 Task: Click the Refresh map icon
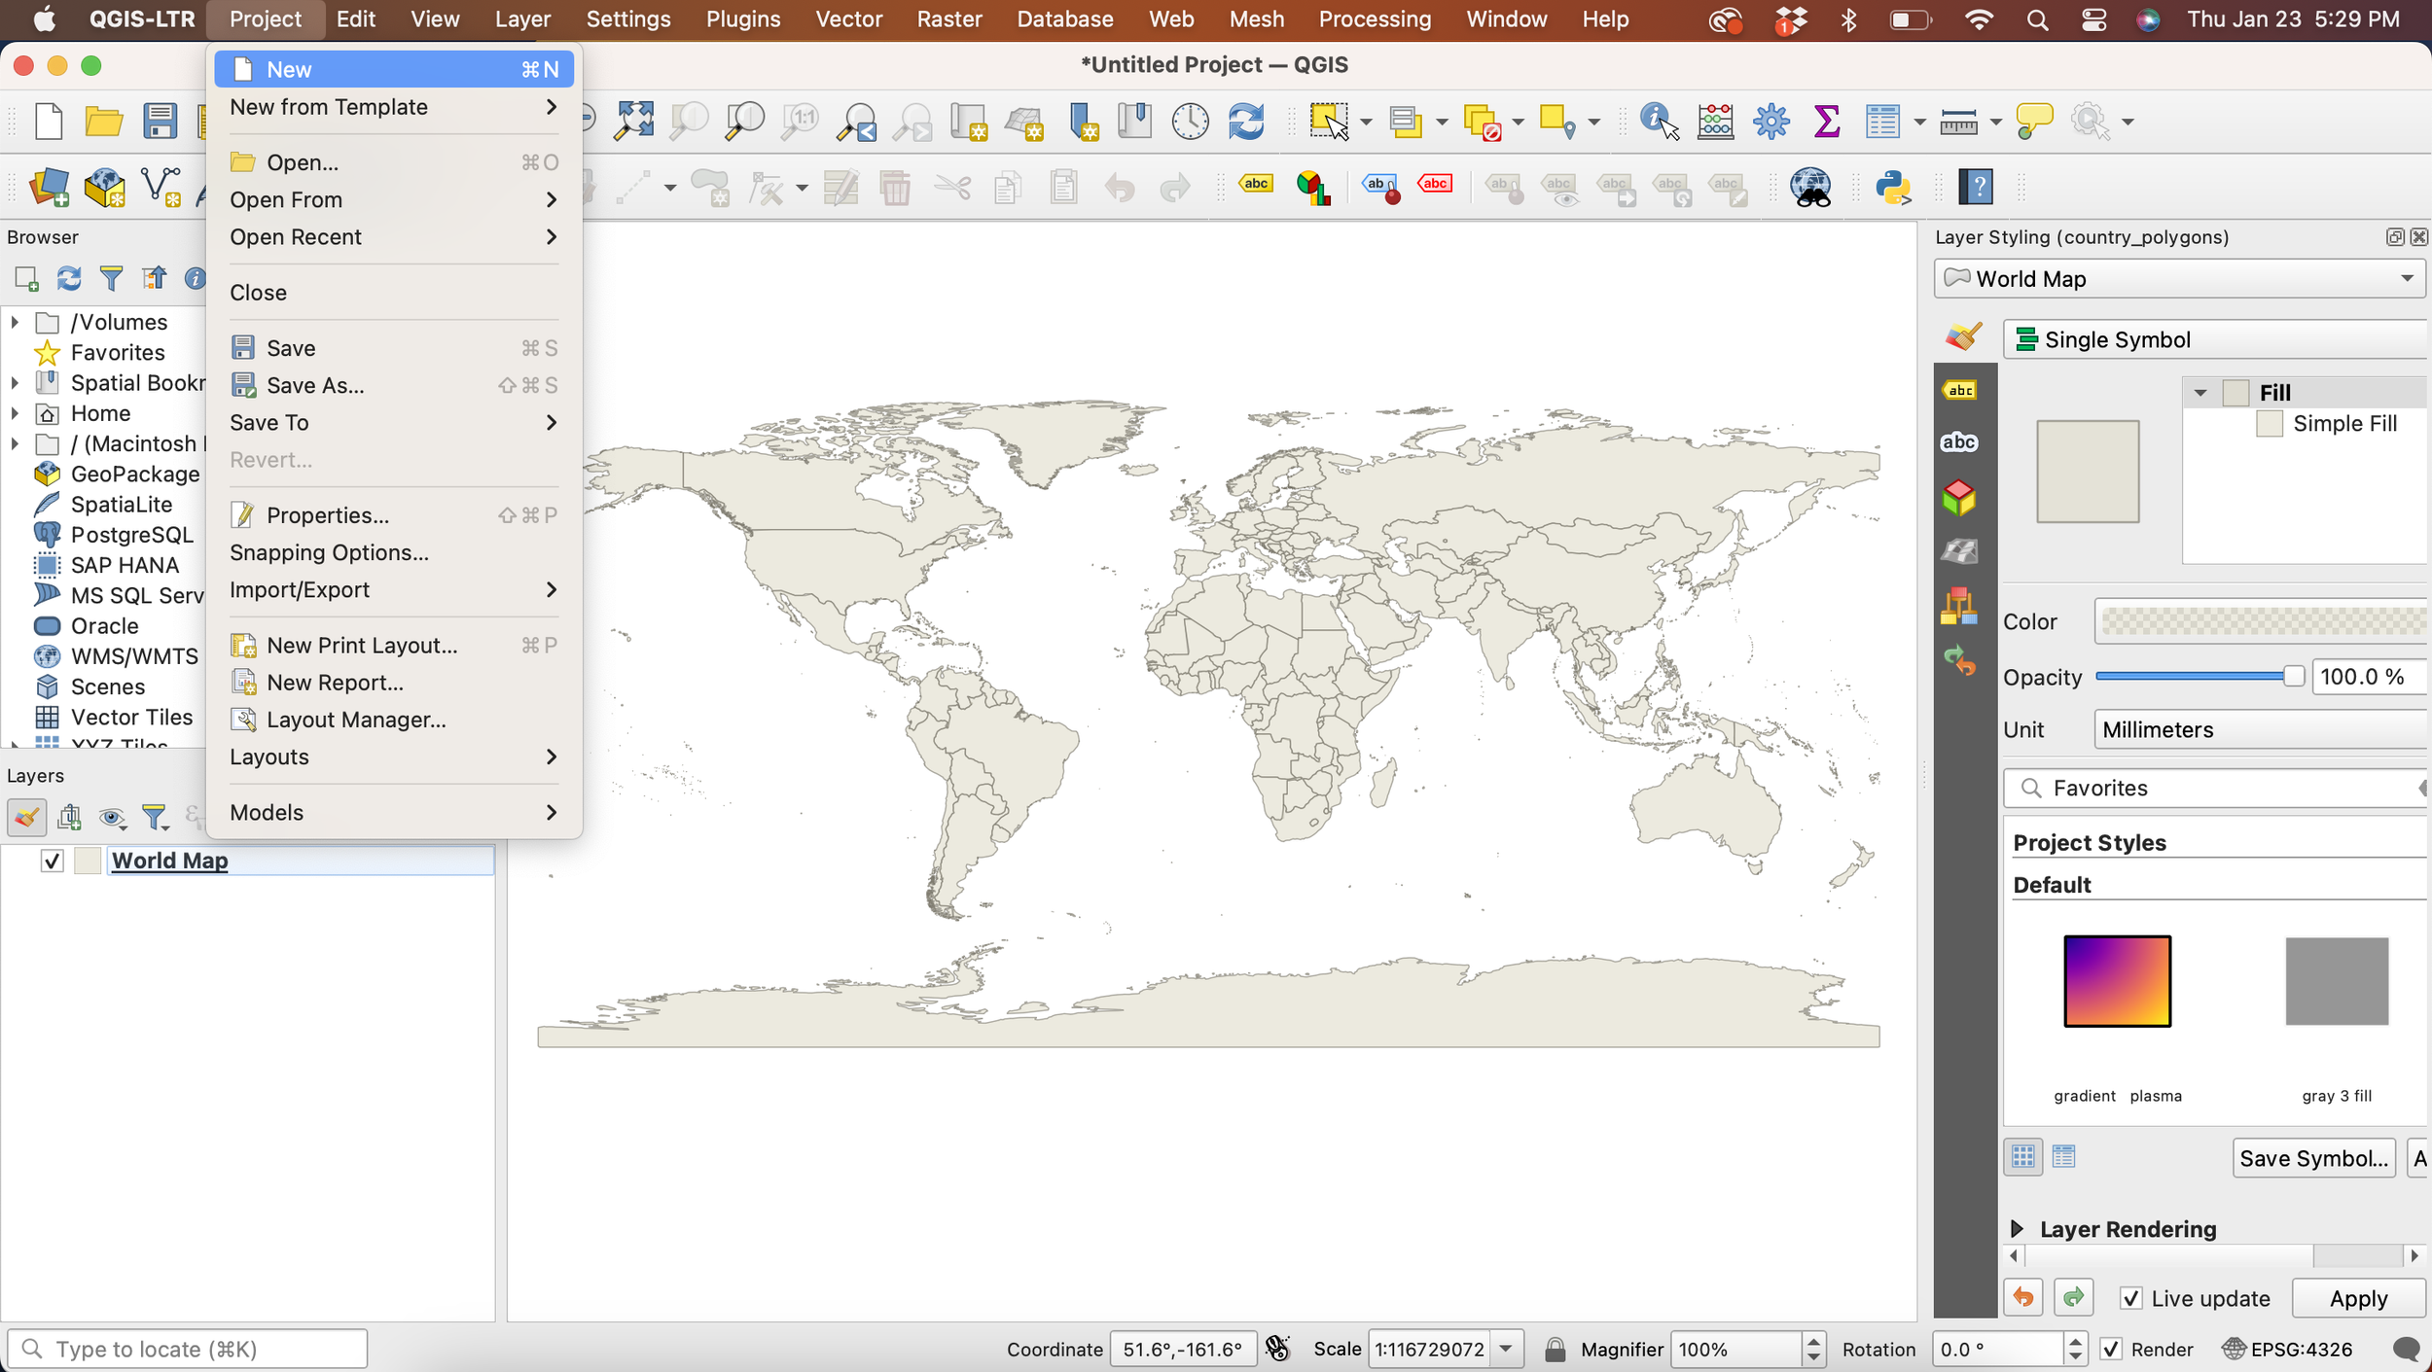click(1246, 122)
